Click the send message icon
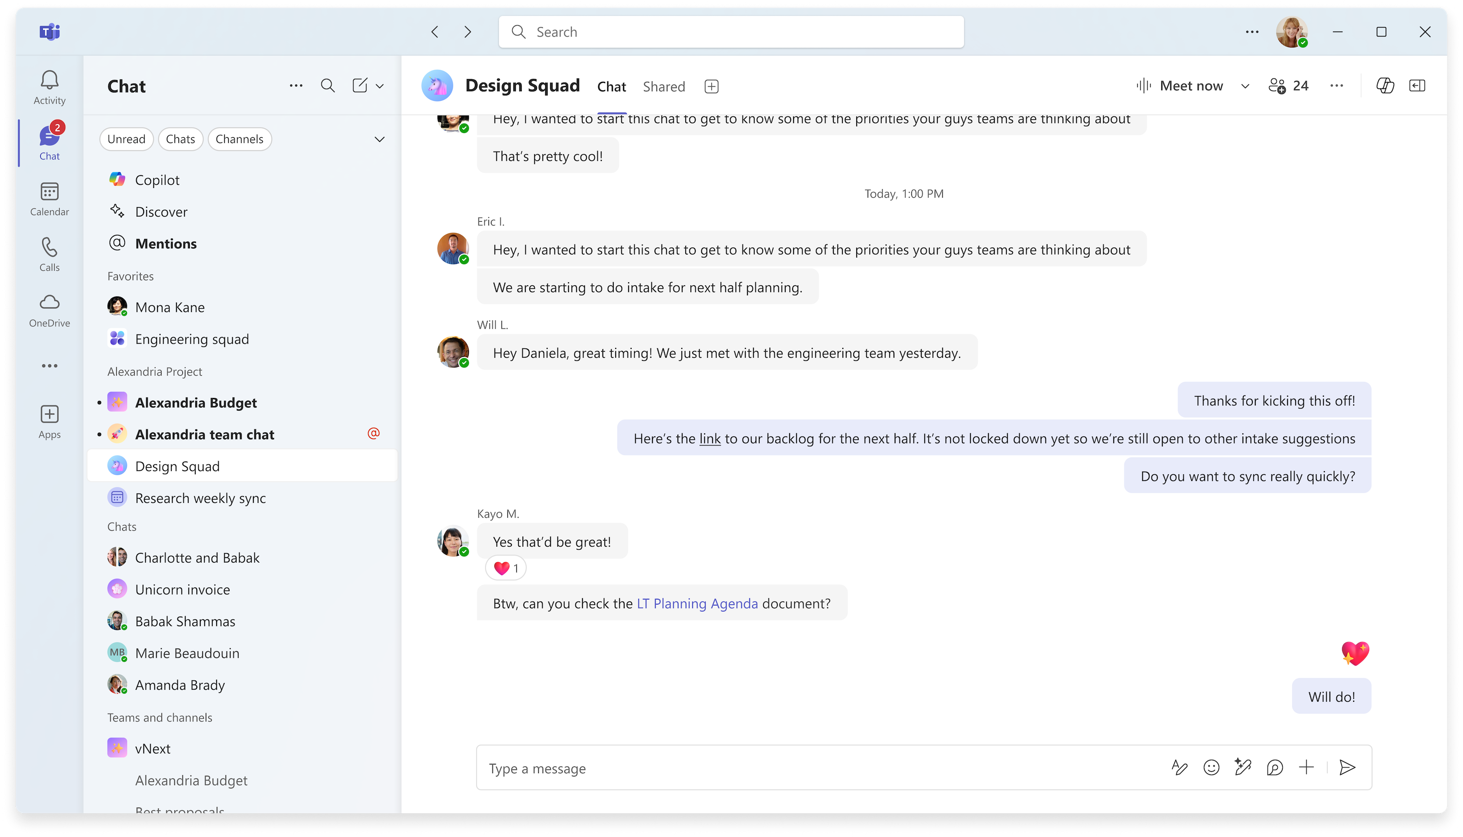 [1347, 768]
